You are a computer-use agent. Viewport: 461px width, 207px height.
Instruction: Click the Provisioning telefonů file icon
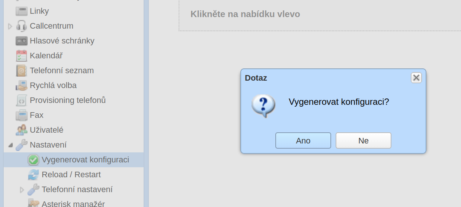pyautogui.click(x=22, y=100)
